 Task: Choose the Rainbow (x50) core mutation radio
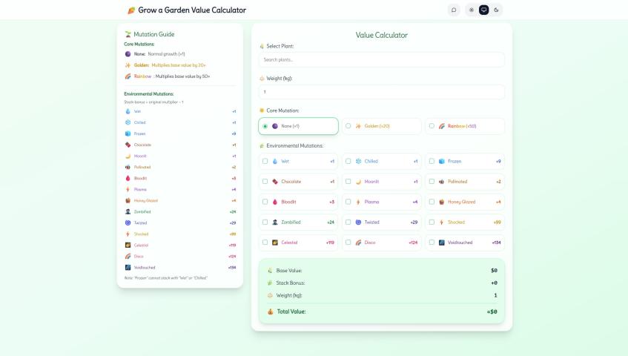point(432,126)
